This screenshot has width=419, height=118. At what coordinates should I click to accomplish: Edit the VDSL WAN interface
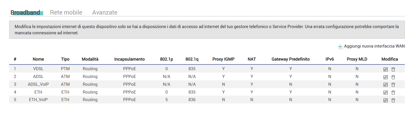pos(386,69)
